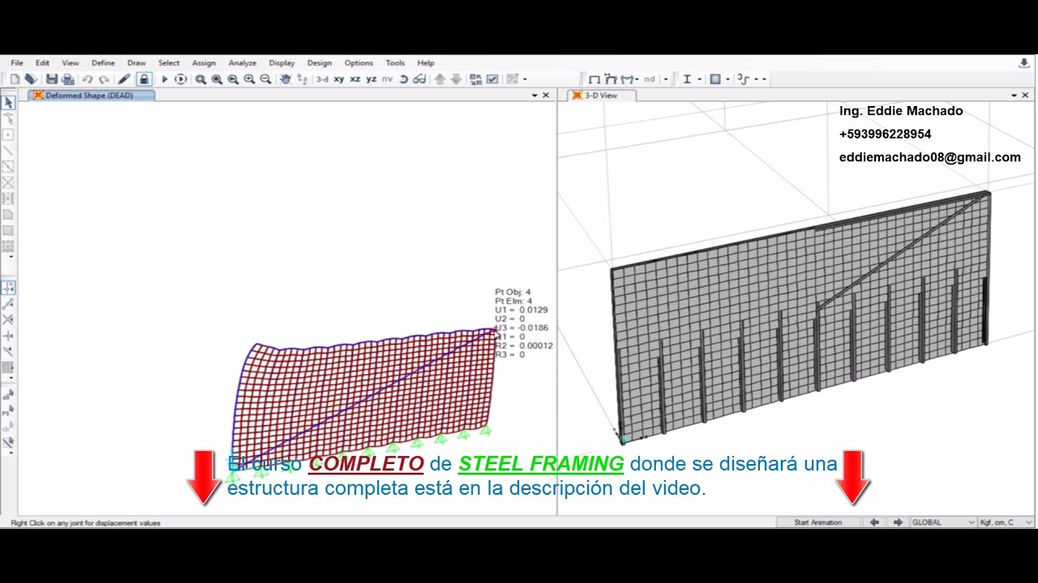The width and height of the screenshot is (1038, 583).
Task: Open the File menu
Action: pos(17,62)
